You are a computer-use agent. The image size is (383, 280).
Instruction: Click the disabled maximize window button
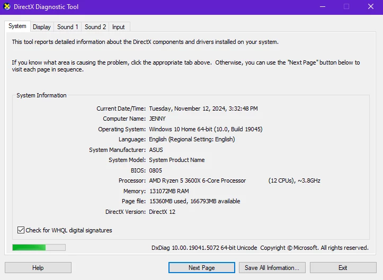click(x=346, y=6)
